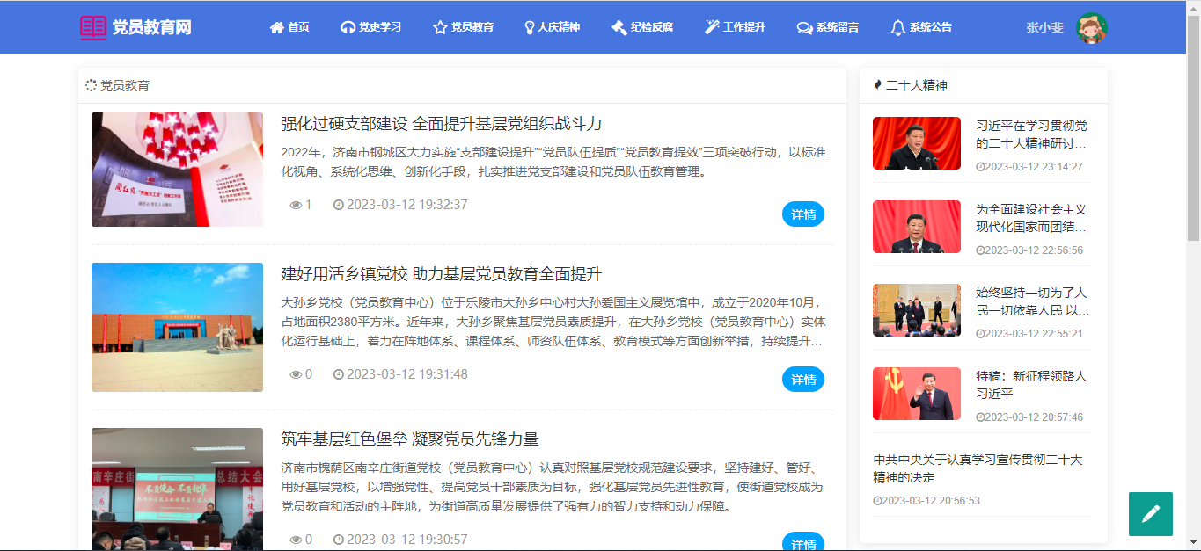
Task: Click the gavel icon beside 纪检反腐
Action: coord(619,27)
